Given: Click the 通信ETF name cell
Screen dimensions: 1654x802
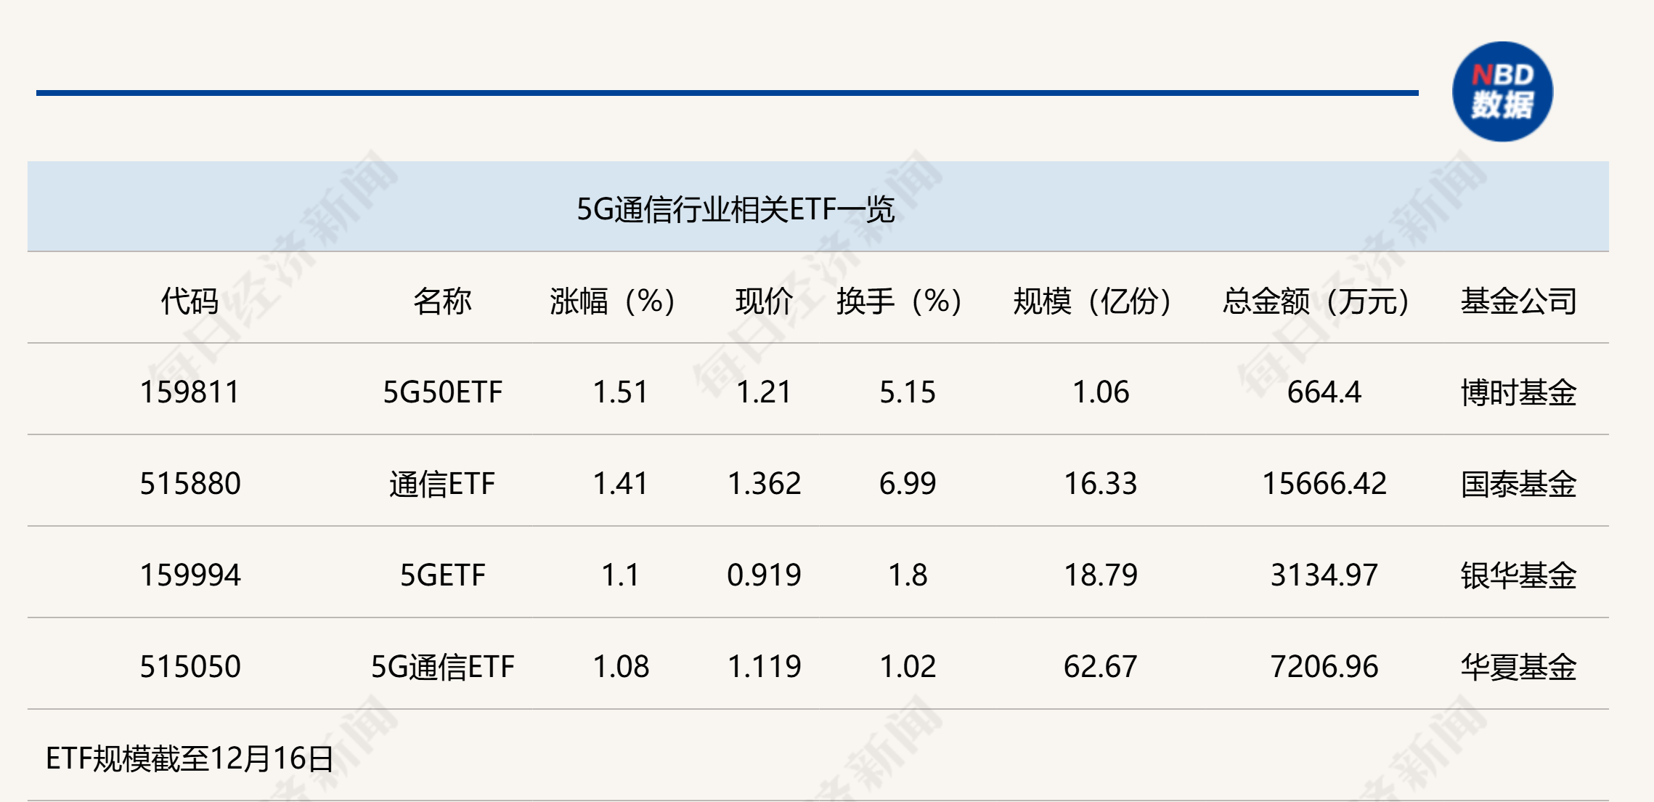Looking at the screenshot, I should [x=442, y=484].
